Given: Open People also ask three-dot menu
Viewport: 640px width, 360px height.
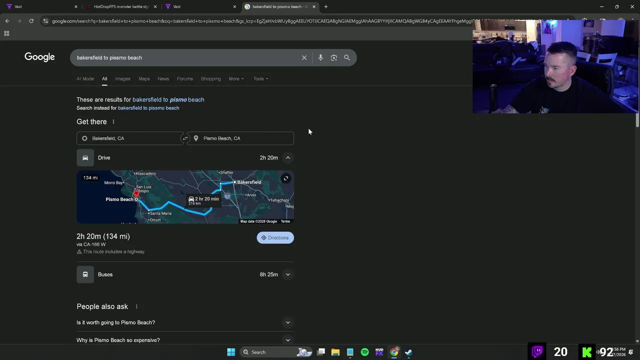Looking at the screenshot, I should [136, 306].
